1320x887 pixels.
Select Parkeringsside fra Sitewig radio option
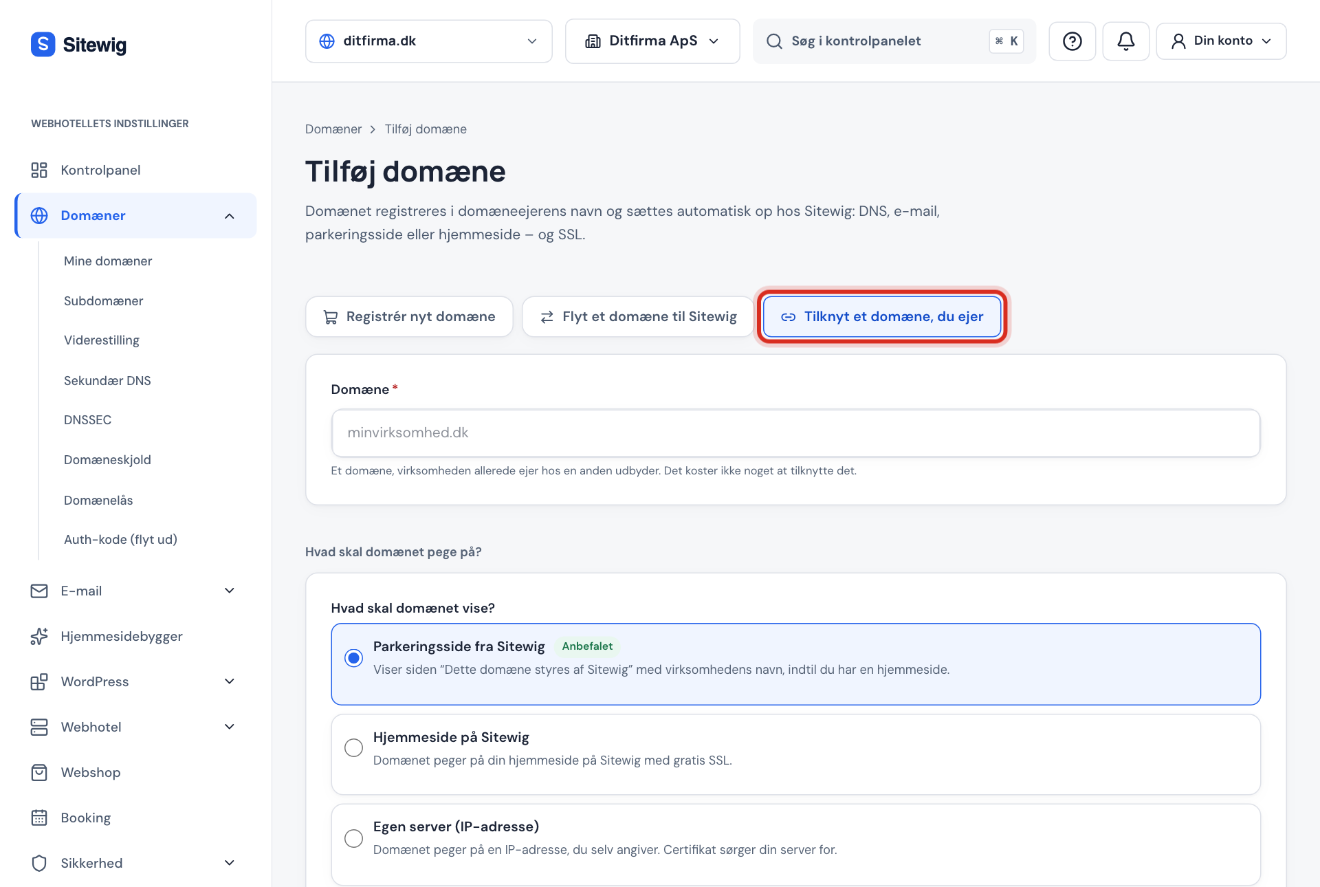click(x=354, y=658)
